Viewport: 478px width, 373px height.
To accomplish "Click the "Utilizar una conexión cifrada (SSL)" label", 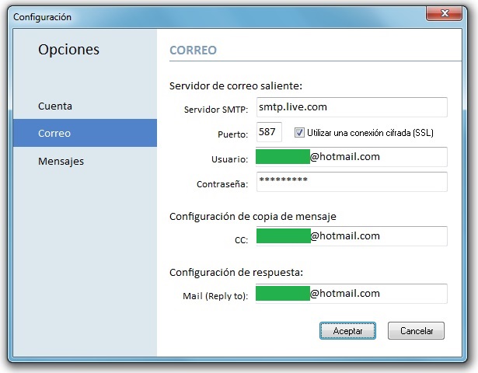I will (x=370, y=133).
